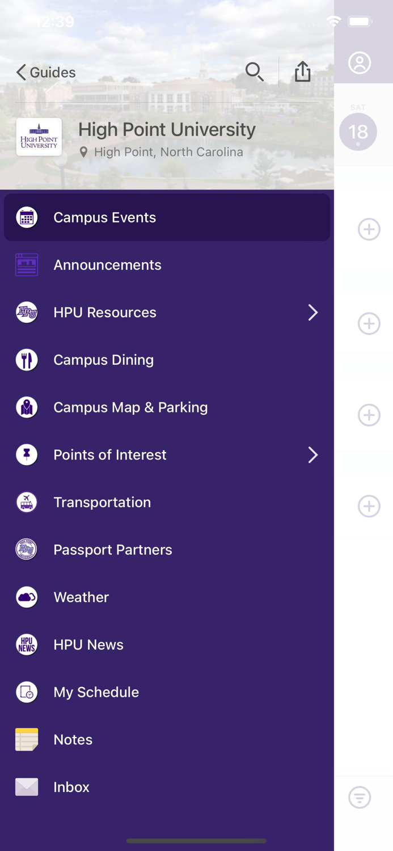
Task: Select the Inbox envelope icon
Action: pos(26,787)
